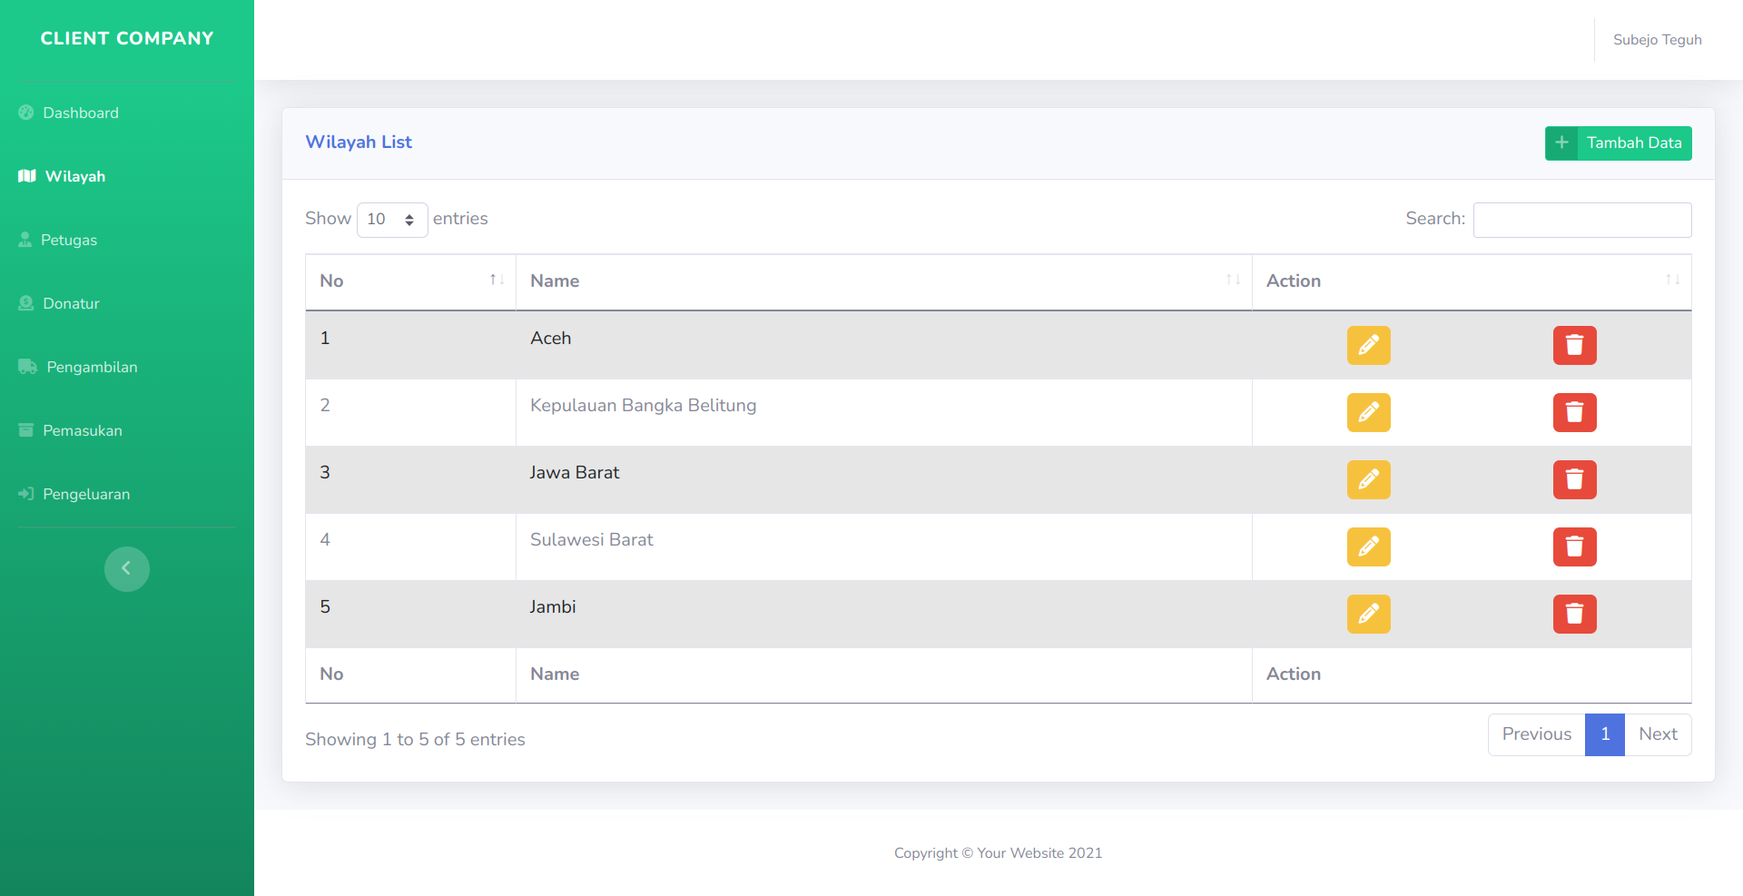
Task: Click the edit icon in the Jambi row
Action: tap(1368, 614)
